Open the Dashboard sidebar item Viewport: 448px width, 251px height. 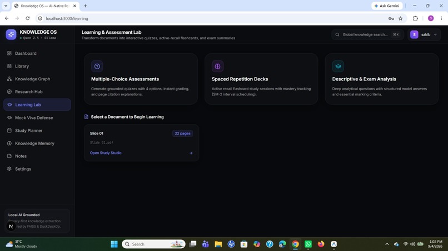click(x=37, y=53)
